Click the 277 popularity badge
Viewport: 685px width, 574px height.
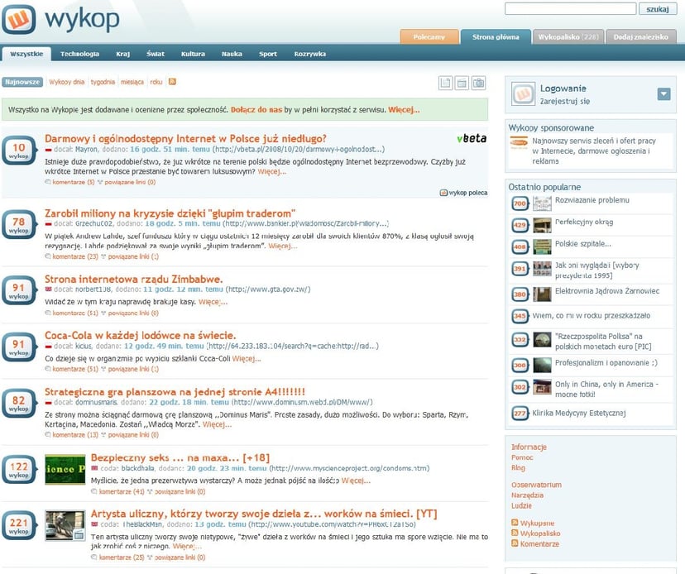(520, 414)
